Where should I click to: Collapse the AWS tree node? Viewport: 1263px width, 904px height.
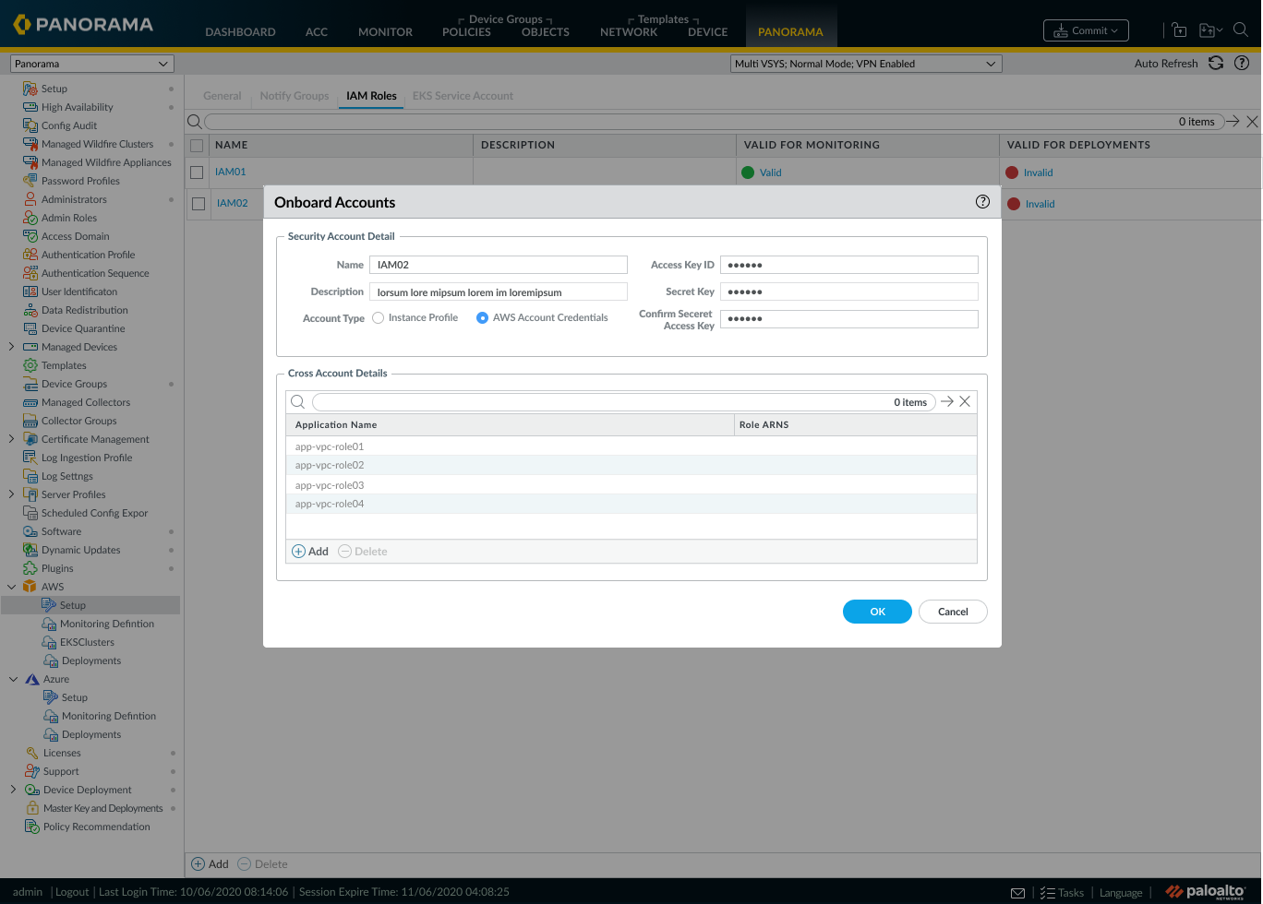[x=12, y=587]
